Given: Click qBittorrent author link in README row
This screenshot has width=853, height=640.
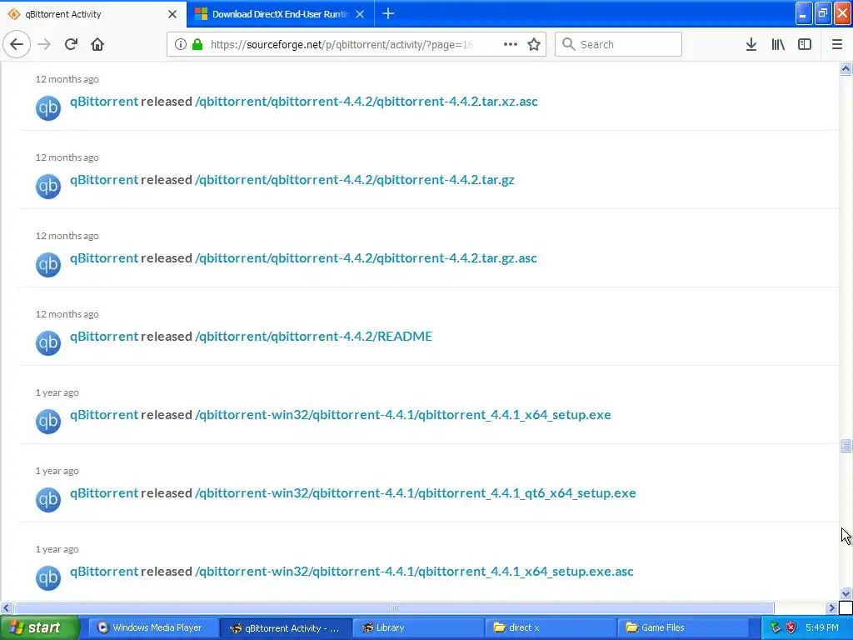Looking at the screenshot, I should pyautogui.click(x=104, y=337).
